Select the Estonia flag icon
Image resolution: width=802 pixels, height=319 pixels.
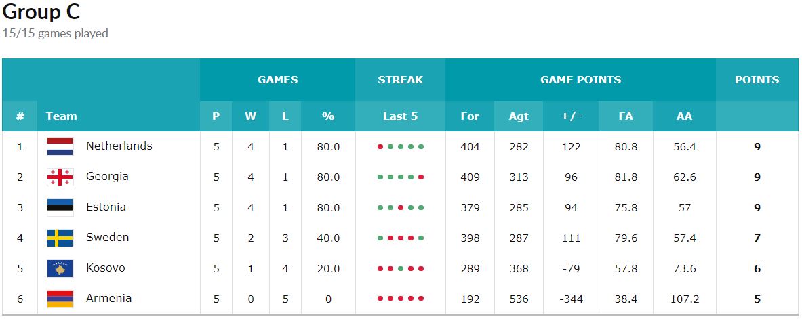click(60, 207)
